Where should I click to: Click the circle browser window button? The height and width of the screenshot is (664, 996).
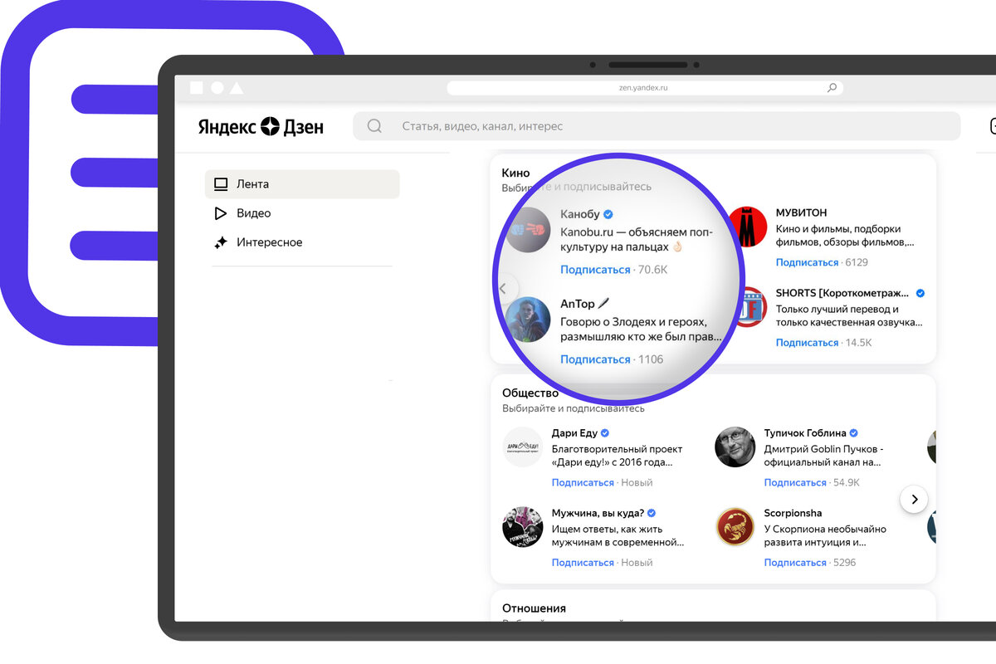pyautogui.click(x=217, y=87)
